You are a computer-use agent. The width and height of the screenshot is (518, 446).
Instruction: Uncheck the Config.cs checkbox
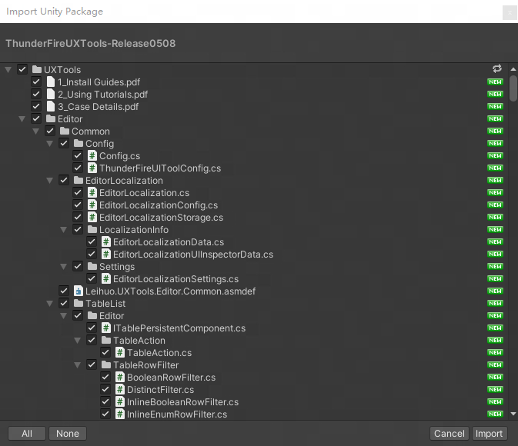coord(78,155)
